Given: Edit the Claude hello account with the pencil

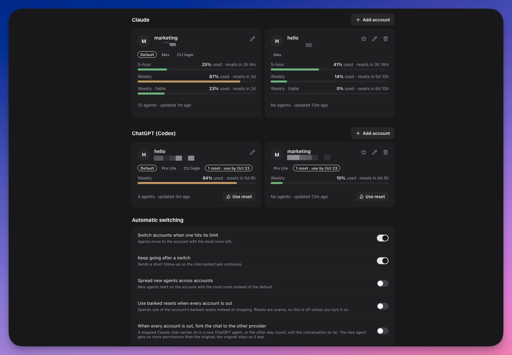Looking at the screenshot, I should click(x=374, y=39).
